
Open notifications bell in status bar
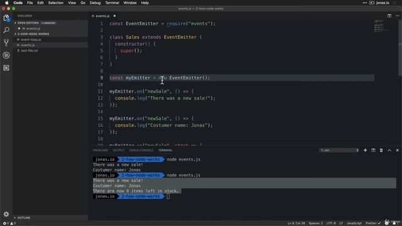pos(394,223)
